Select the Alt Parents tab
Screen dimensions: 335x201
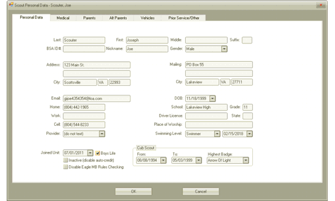(118, 18)
